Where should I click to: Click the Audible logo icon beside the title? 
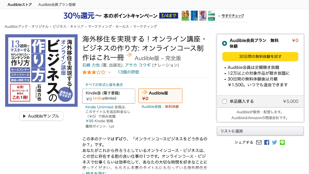129,55
